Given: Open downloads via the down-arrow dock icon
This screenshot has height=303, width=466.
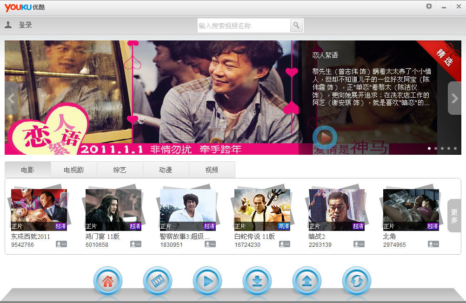Looking at the screenshot, I should (257, 281).
